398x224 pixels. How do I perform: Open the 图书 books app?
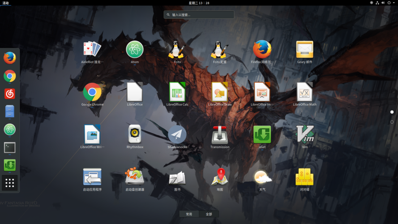tap(177, 180)
